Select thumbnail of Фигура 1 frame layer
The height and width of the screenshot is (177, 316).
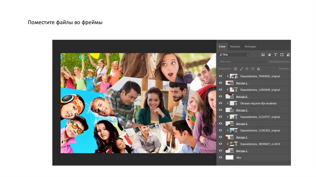pos(229,83)
